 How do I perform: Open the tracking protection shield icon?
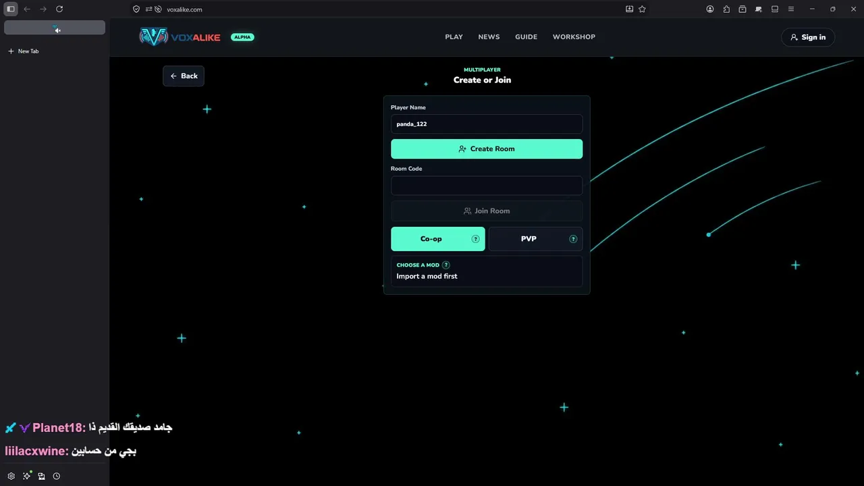[x=136, y=9]
